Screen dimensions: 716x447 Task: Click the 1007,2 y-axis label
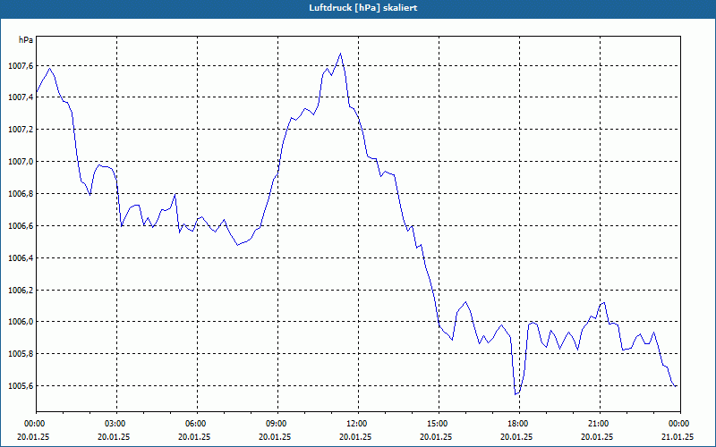pos(21,130)
